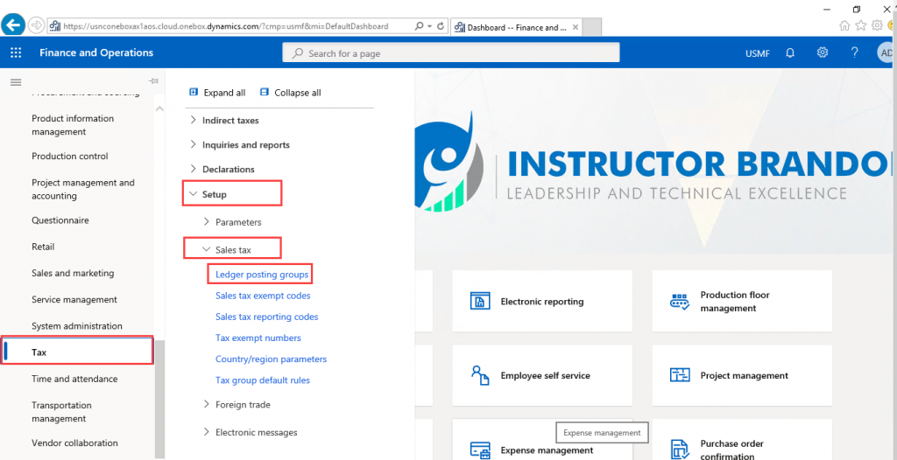Click the browser address bar URL
The height and width of the screenshot is (460, 897).
click(226, 26)
